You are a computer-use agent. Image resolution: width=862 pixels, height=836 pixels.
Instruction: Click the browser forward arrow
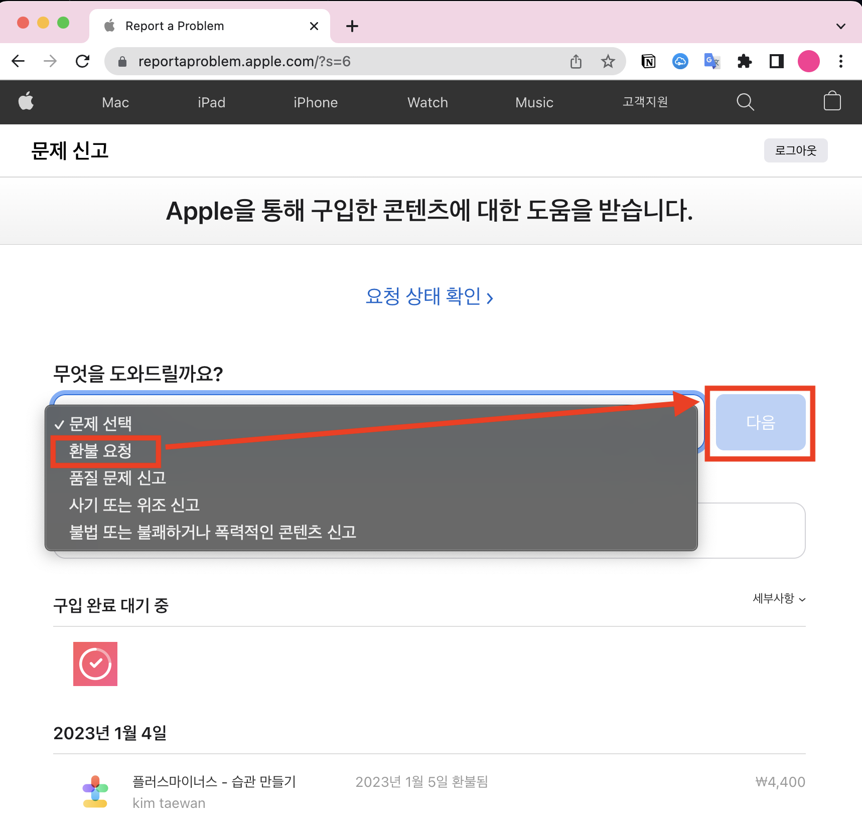(x=50, y=61)
